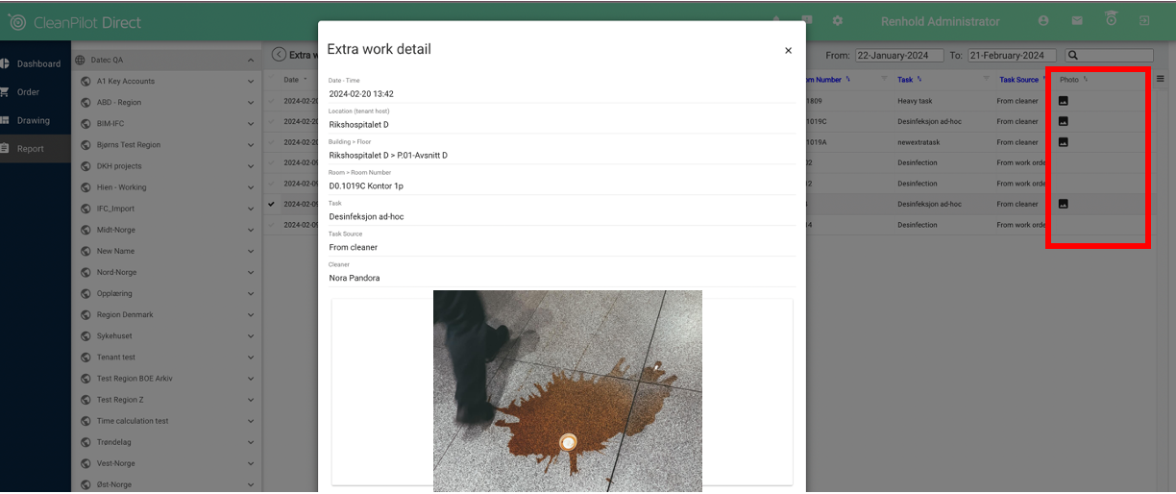Open photo icon in Heavy task row
This screenshot has width=1176, height=494.
click(x=1064, y=101)
